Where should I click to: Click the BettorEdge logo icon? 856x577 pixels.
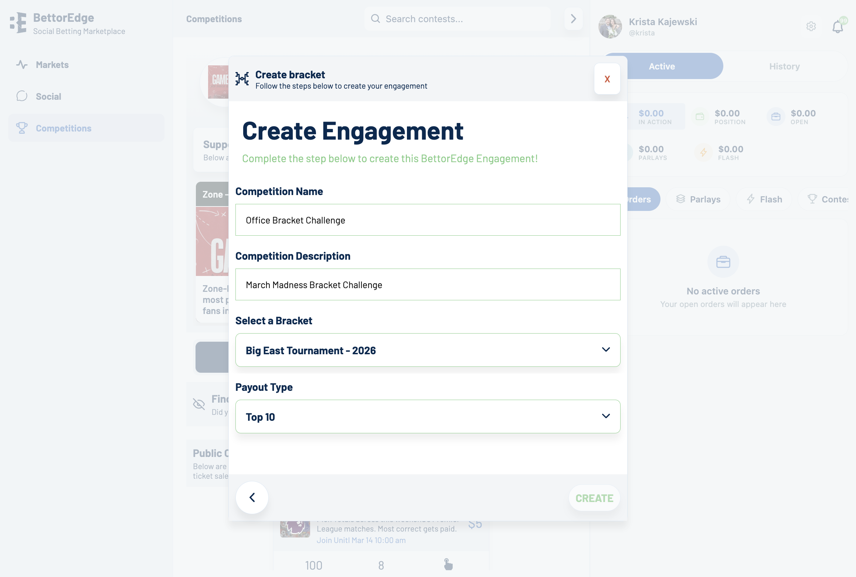(18, 23)
